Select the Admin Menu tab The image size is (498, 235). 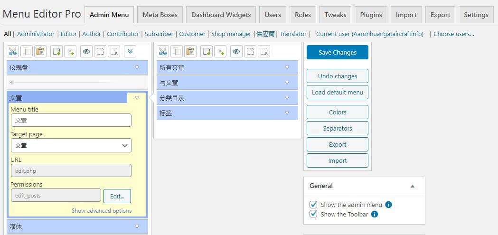click(109, 15)
